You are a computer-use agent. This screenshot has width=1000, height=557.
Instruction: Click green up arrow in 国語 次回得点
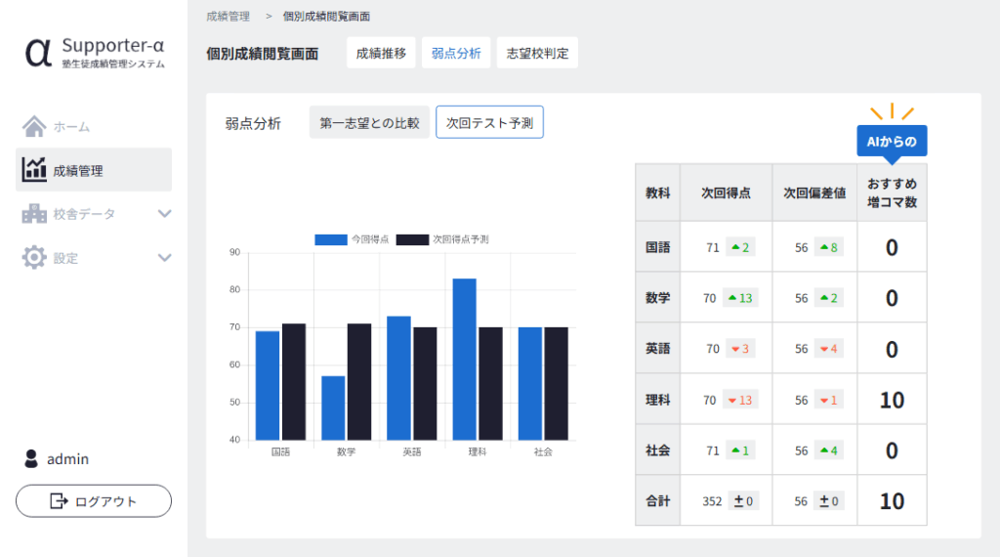pyautogui.click(x=736, y=247)
